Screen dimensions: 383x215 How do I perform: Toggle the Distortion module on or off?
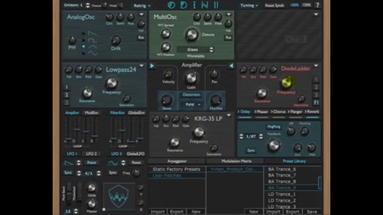click(x=191, y=95)
